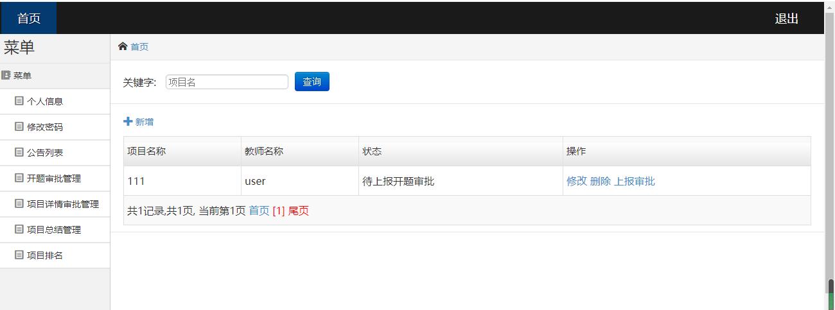Open 个人信息 menu item
835x310 pixels.
pos(55,101)
